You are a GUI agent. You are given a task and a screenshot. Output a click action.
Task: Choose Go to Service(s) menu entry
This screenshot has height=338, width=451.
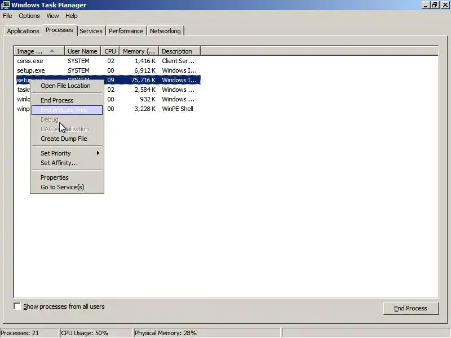pos(67,187)
